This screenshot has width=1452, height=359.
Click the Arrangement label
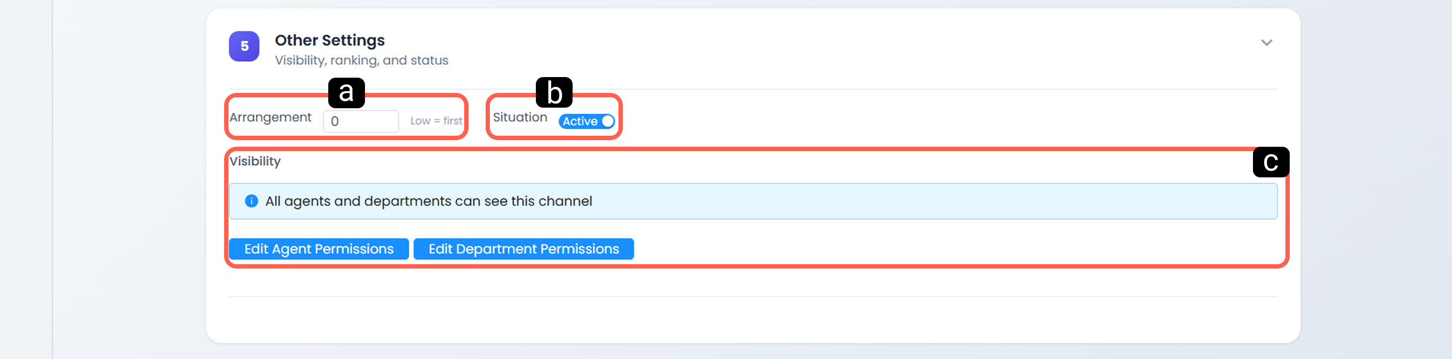(x=270, y=117)
